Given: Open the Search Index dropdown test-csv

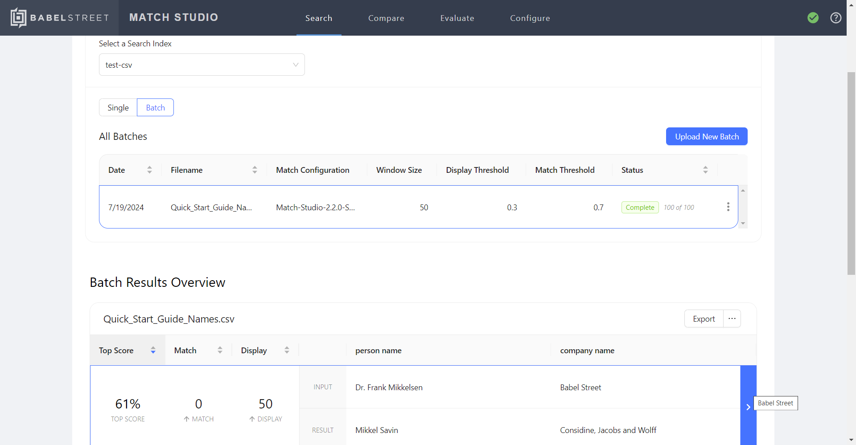Looking at the screenshot, I should point(202,65).
